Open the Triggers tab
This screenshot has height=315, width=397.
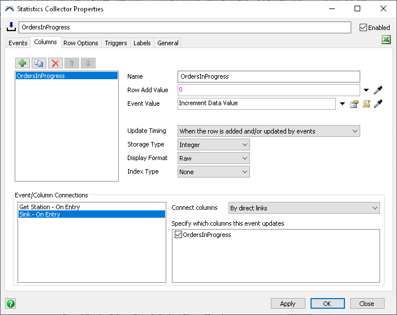(116, 43)
